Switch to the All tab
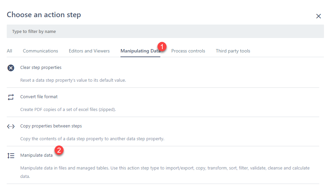Viewport: 326px width, 190px height. (9, 51)
